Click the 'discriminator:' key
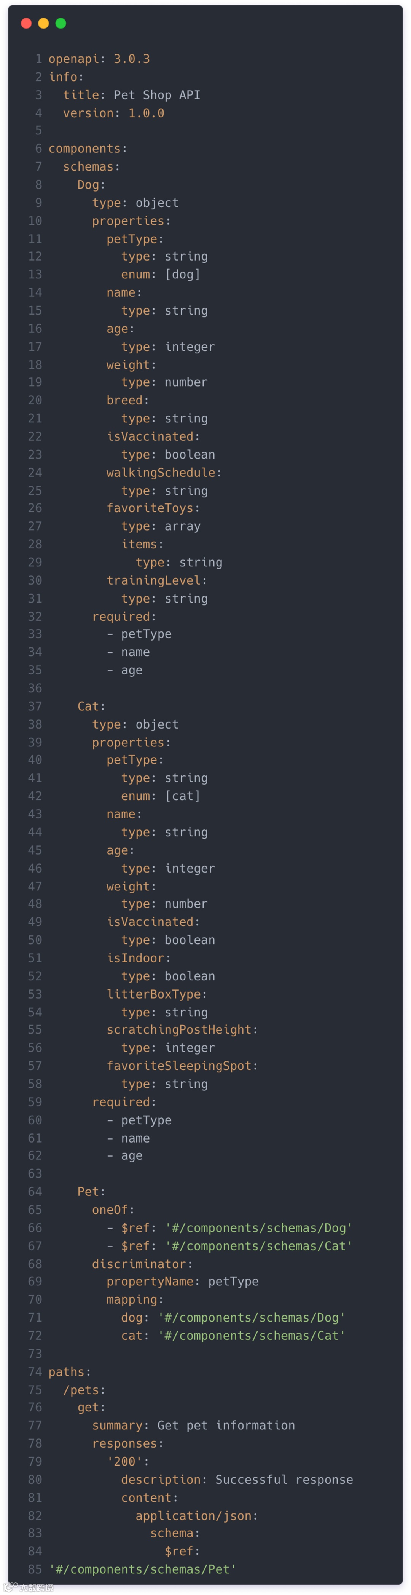Screen dimensions: 411x1595 click(142, 1264)
